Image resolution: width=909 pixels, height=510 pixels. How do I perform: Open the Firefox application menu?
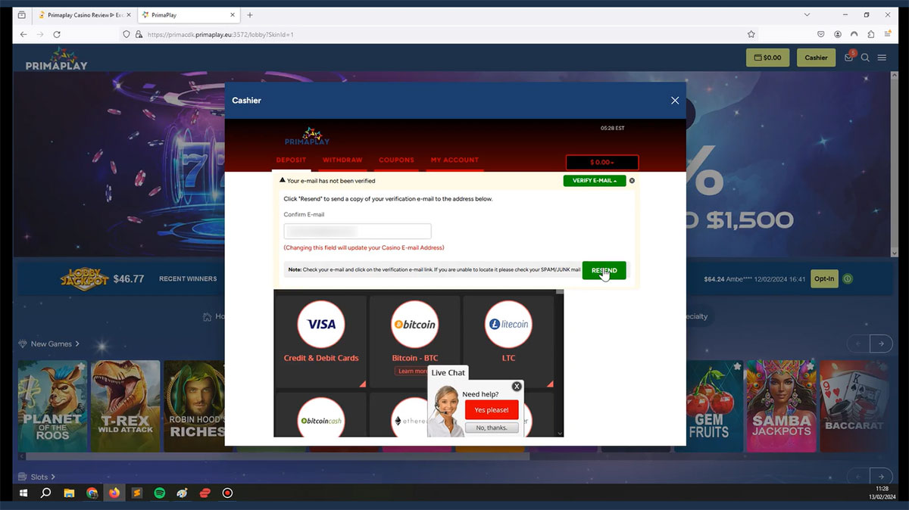tap(888, 34)
